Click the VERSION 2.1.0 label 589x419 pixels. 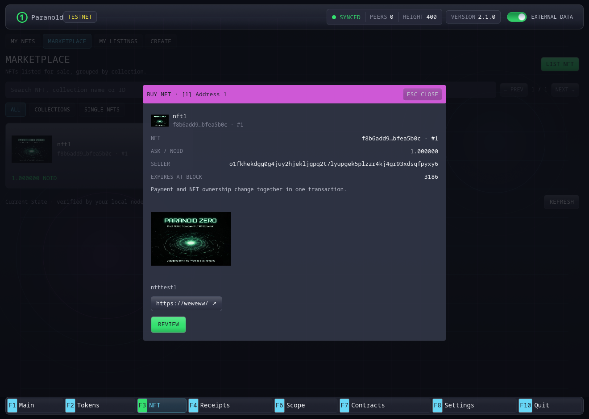pyautogui.click(x=473, y=17)
